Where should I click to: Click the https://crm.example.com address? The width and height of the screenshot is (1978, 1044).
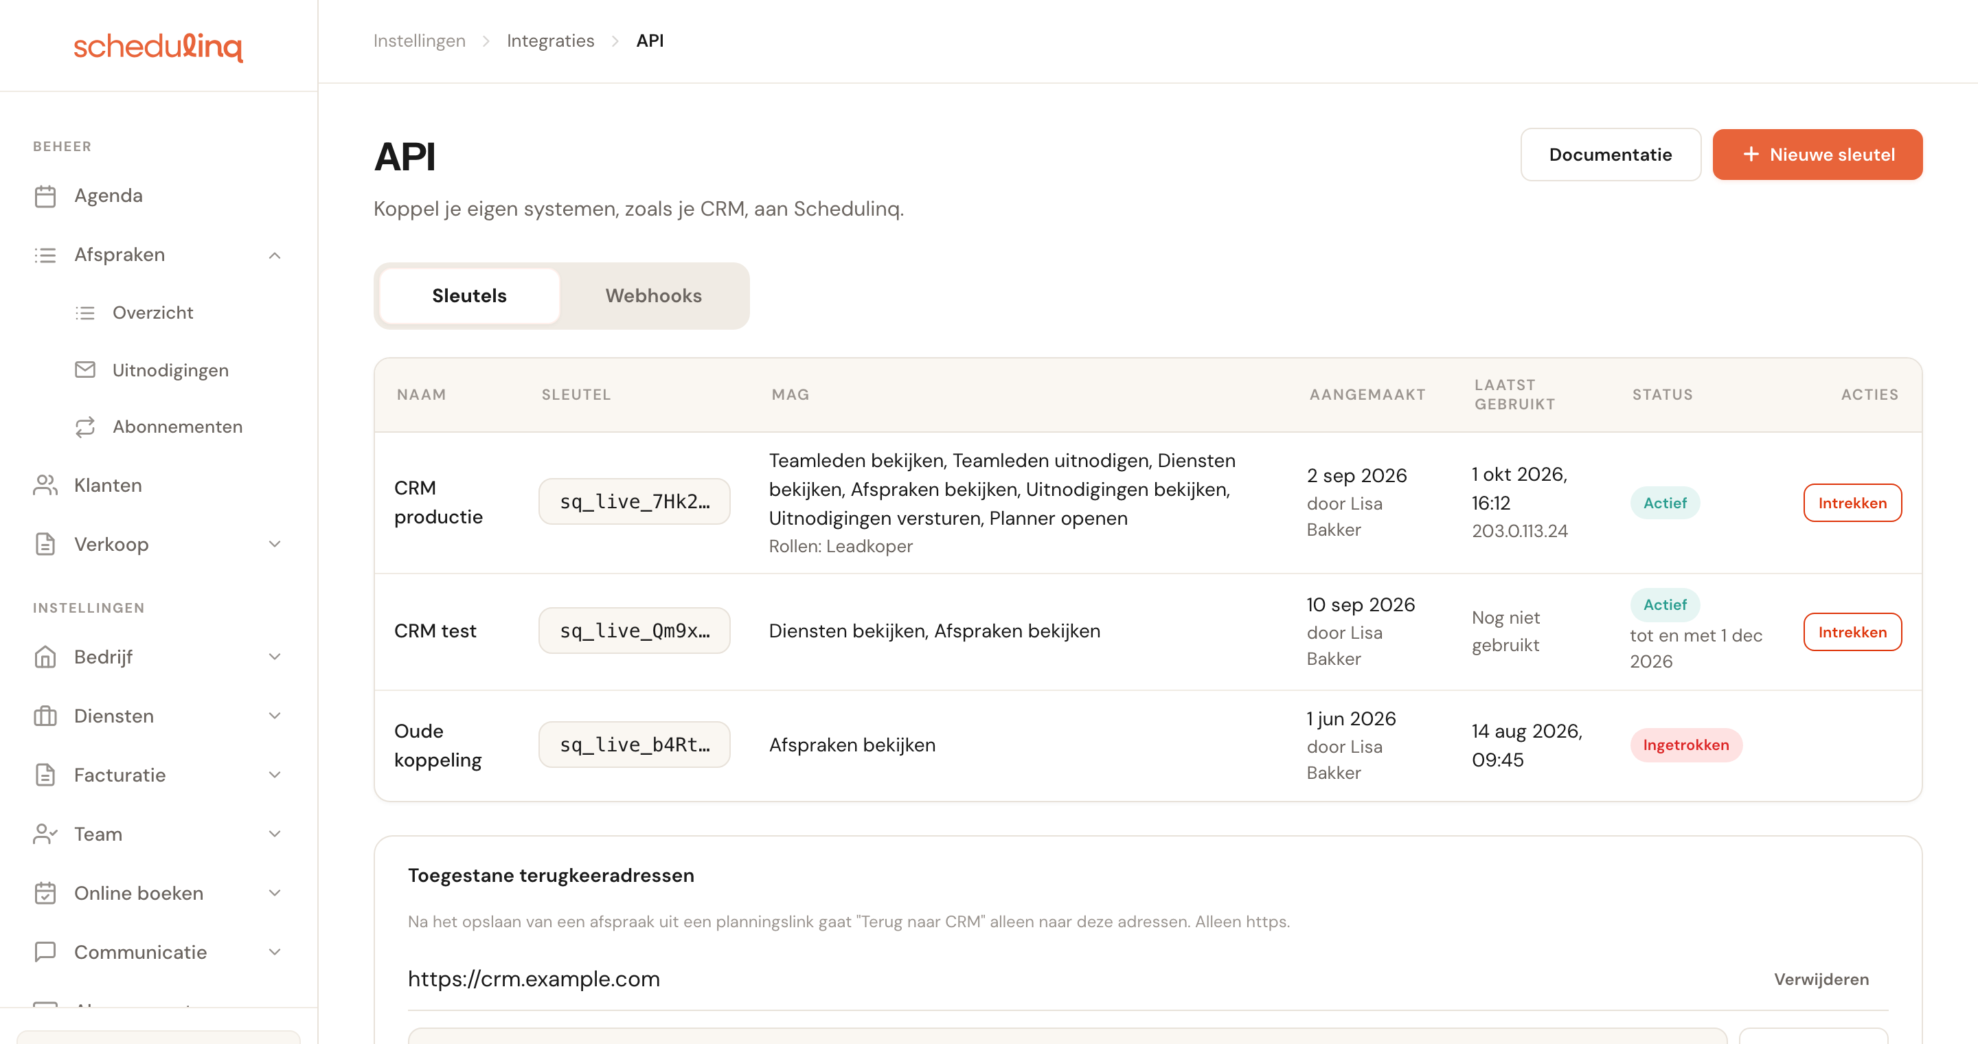pyautogui.click(x=534, y=979)
